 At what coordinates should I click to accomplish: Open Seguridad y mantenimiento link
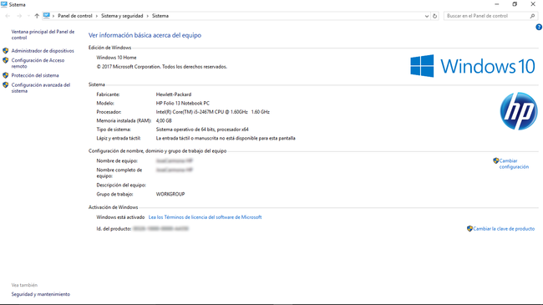(x=41, y=294)
